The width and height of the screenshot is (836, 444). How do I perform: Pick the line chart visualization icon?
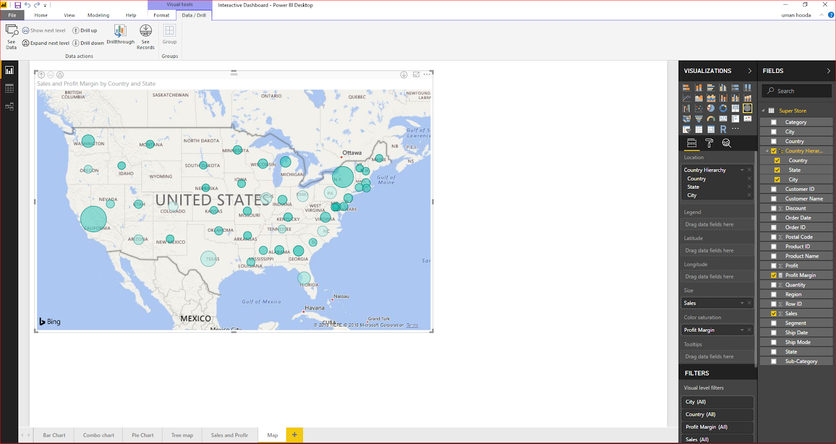(x=687, y=98)
